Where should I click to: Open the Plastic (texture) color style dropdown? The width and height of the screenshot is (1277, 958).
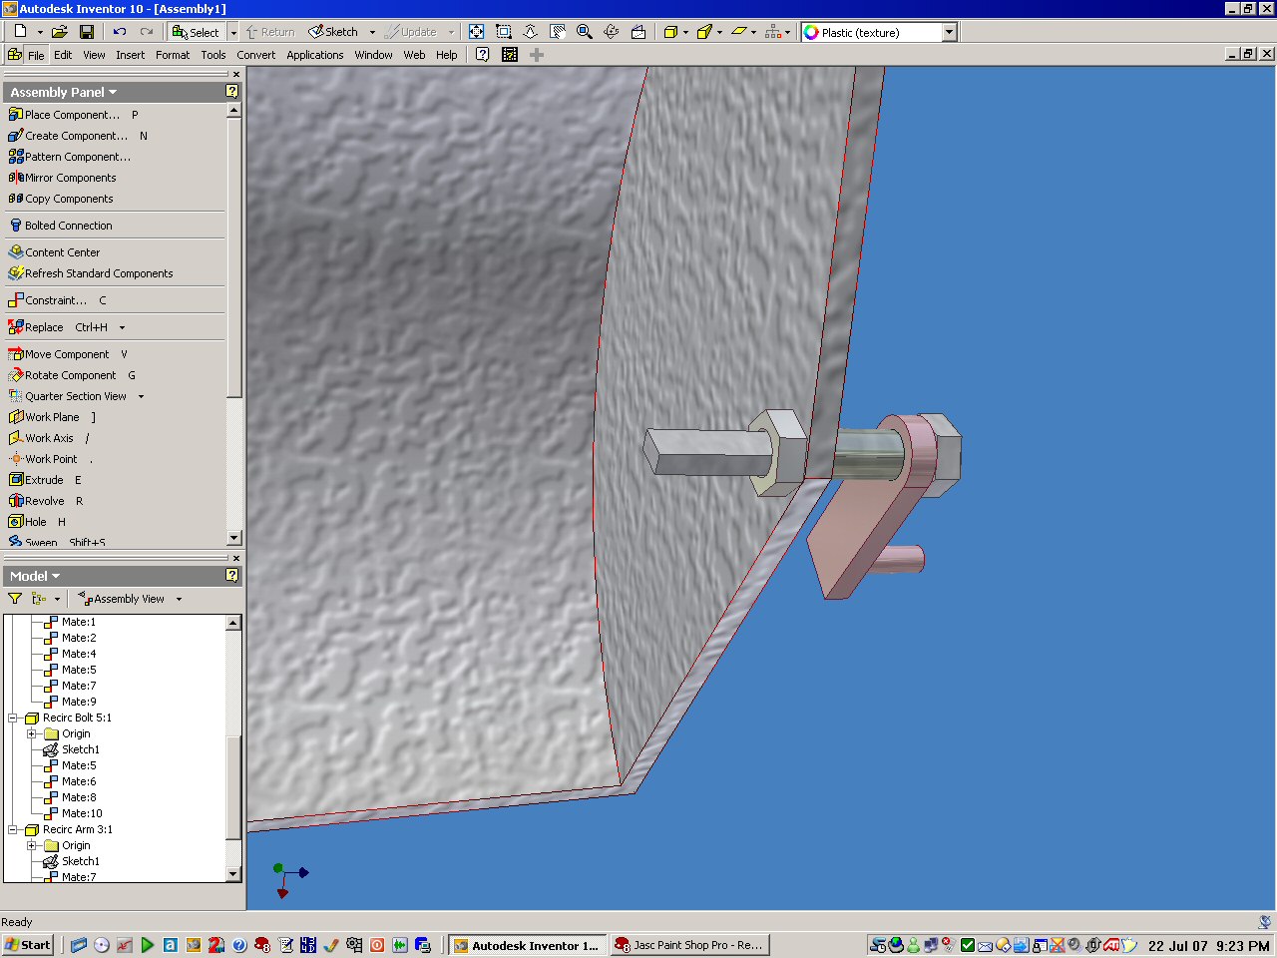coord(949,32)
